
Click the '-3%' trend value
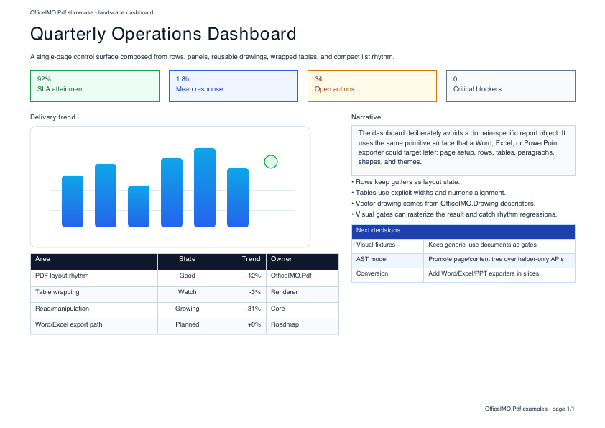pos(254,293)
